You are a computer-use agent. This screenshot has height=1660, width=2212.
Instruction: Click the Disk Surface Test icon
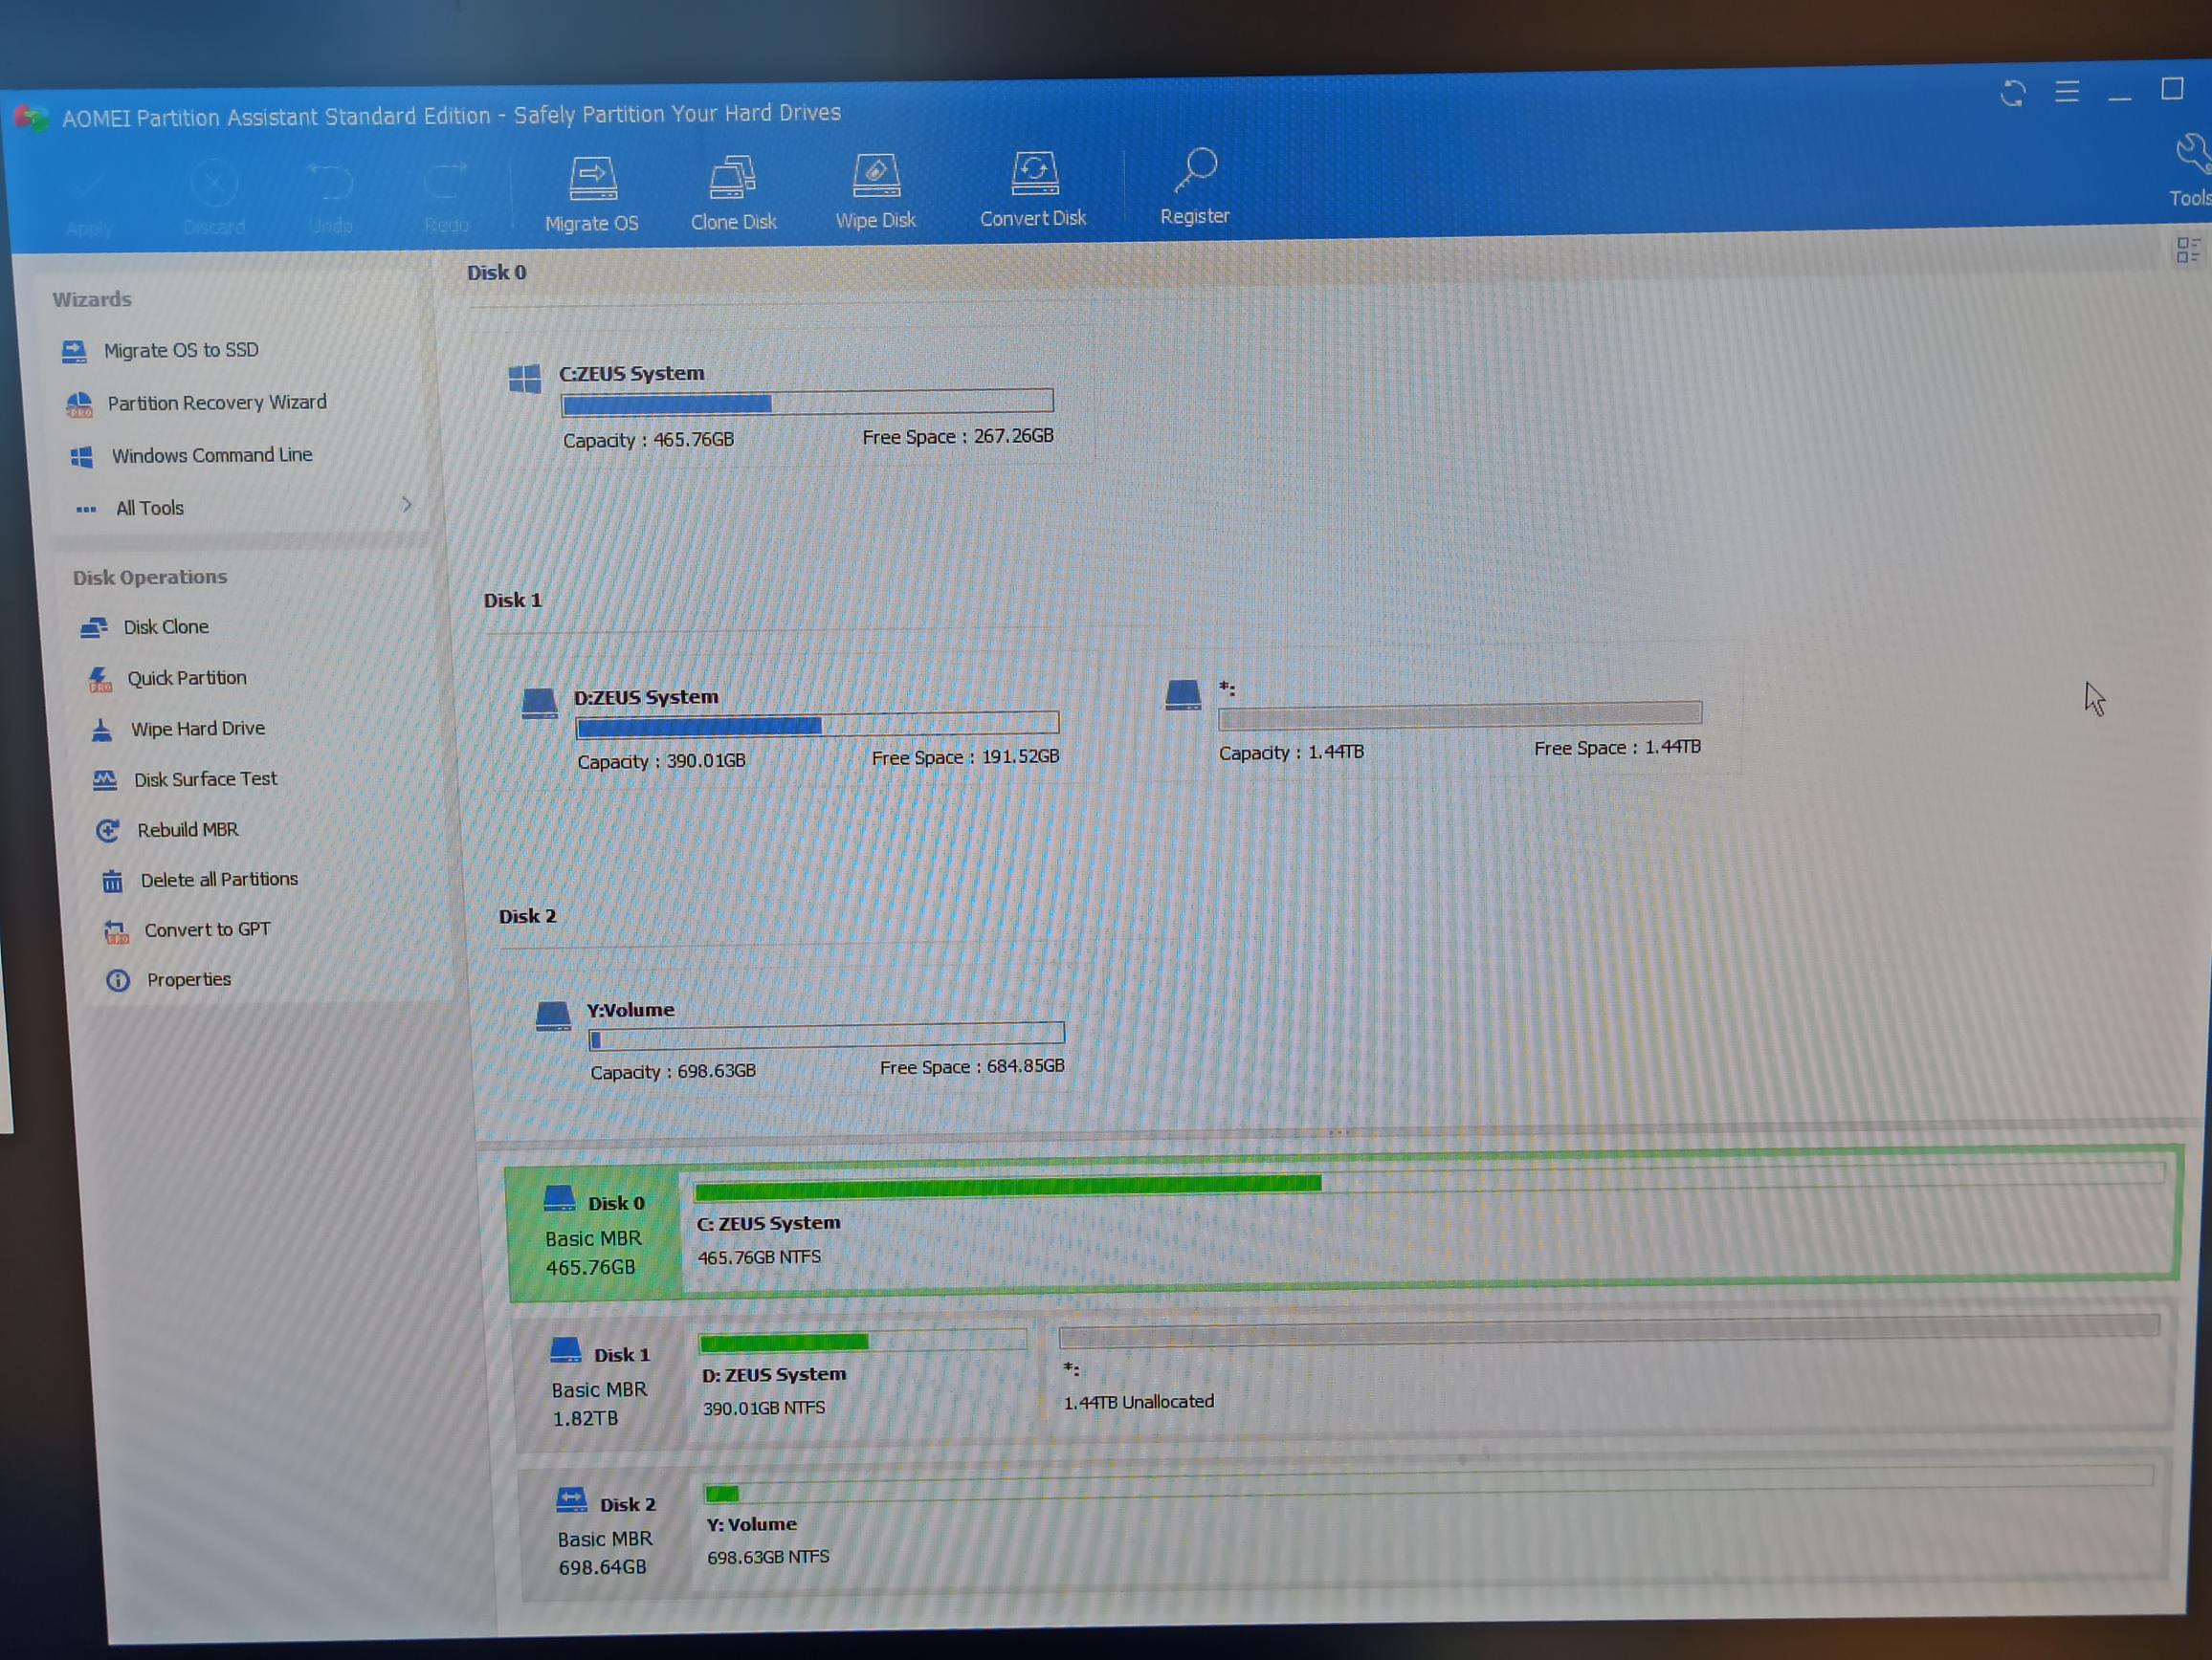(105, 779)
